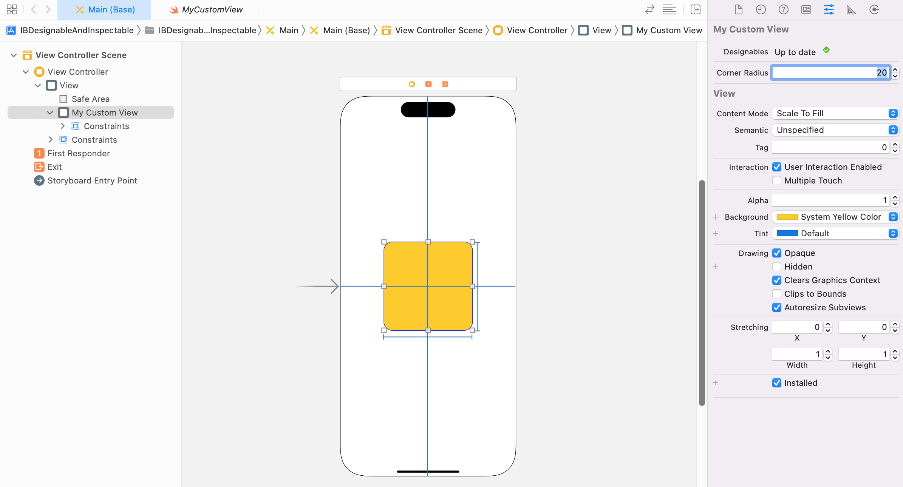Open the Size inspector ruler icon
Screen dimensions: 903x487
pyautogui.click(x=851, y=9)
